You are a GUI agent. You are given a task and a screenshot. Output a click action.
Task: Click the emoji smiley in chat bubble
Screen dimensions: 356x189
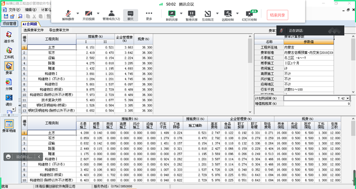pos(8,157)
